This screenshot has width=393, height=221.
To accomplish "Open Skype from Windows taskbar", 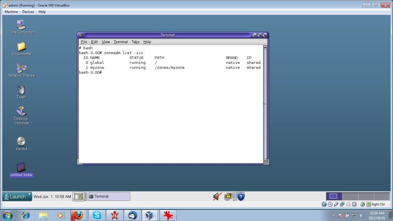I will coord(96,215).
